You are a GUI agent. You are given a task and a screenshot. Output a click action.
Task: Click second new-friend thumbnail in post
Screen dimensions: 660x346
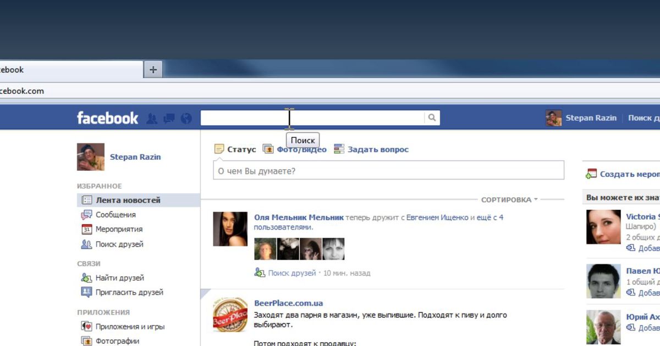click(x=288, y=249)
